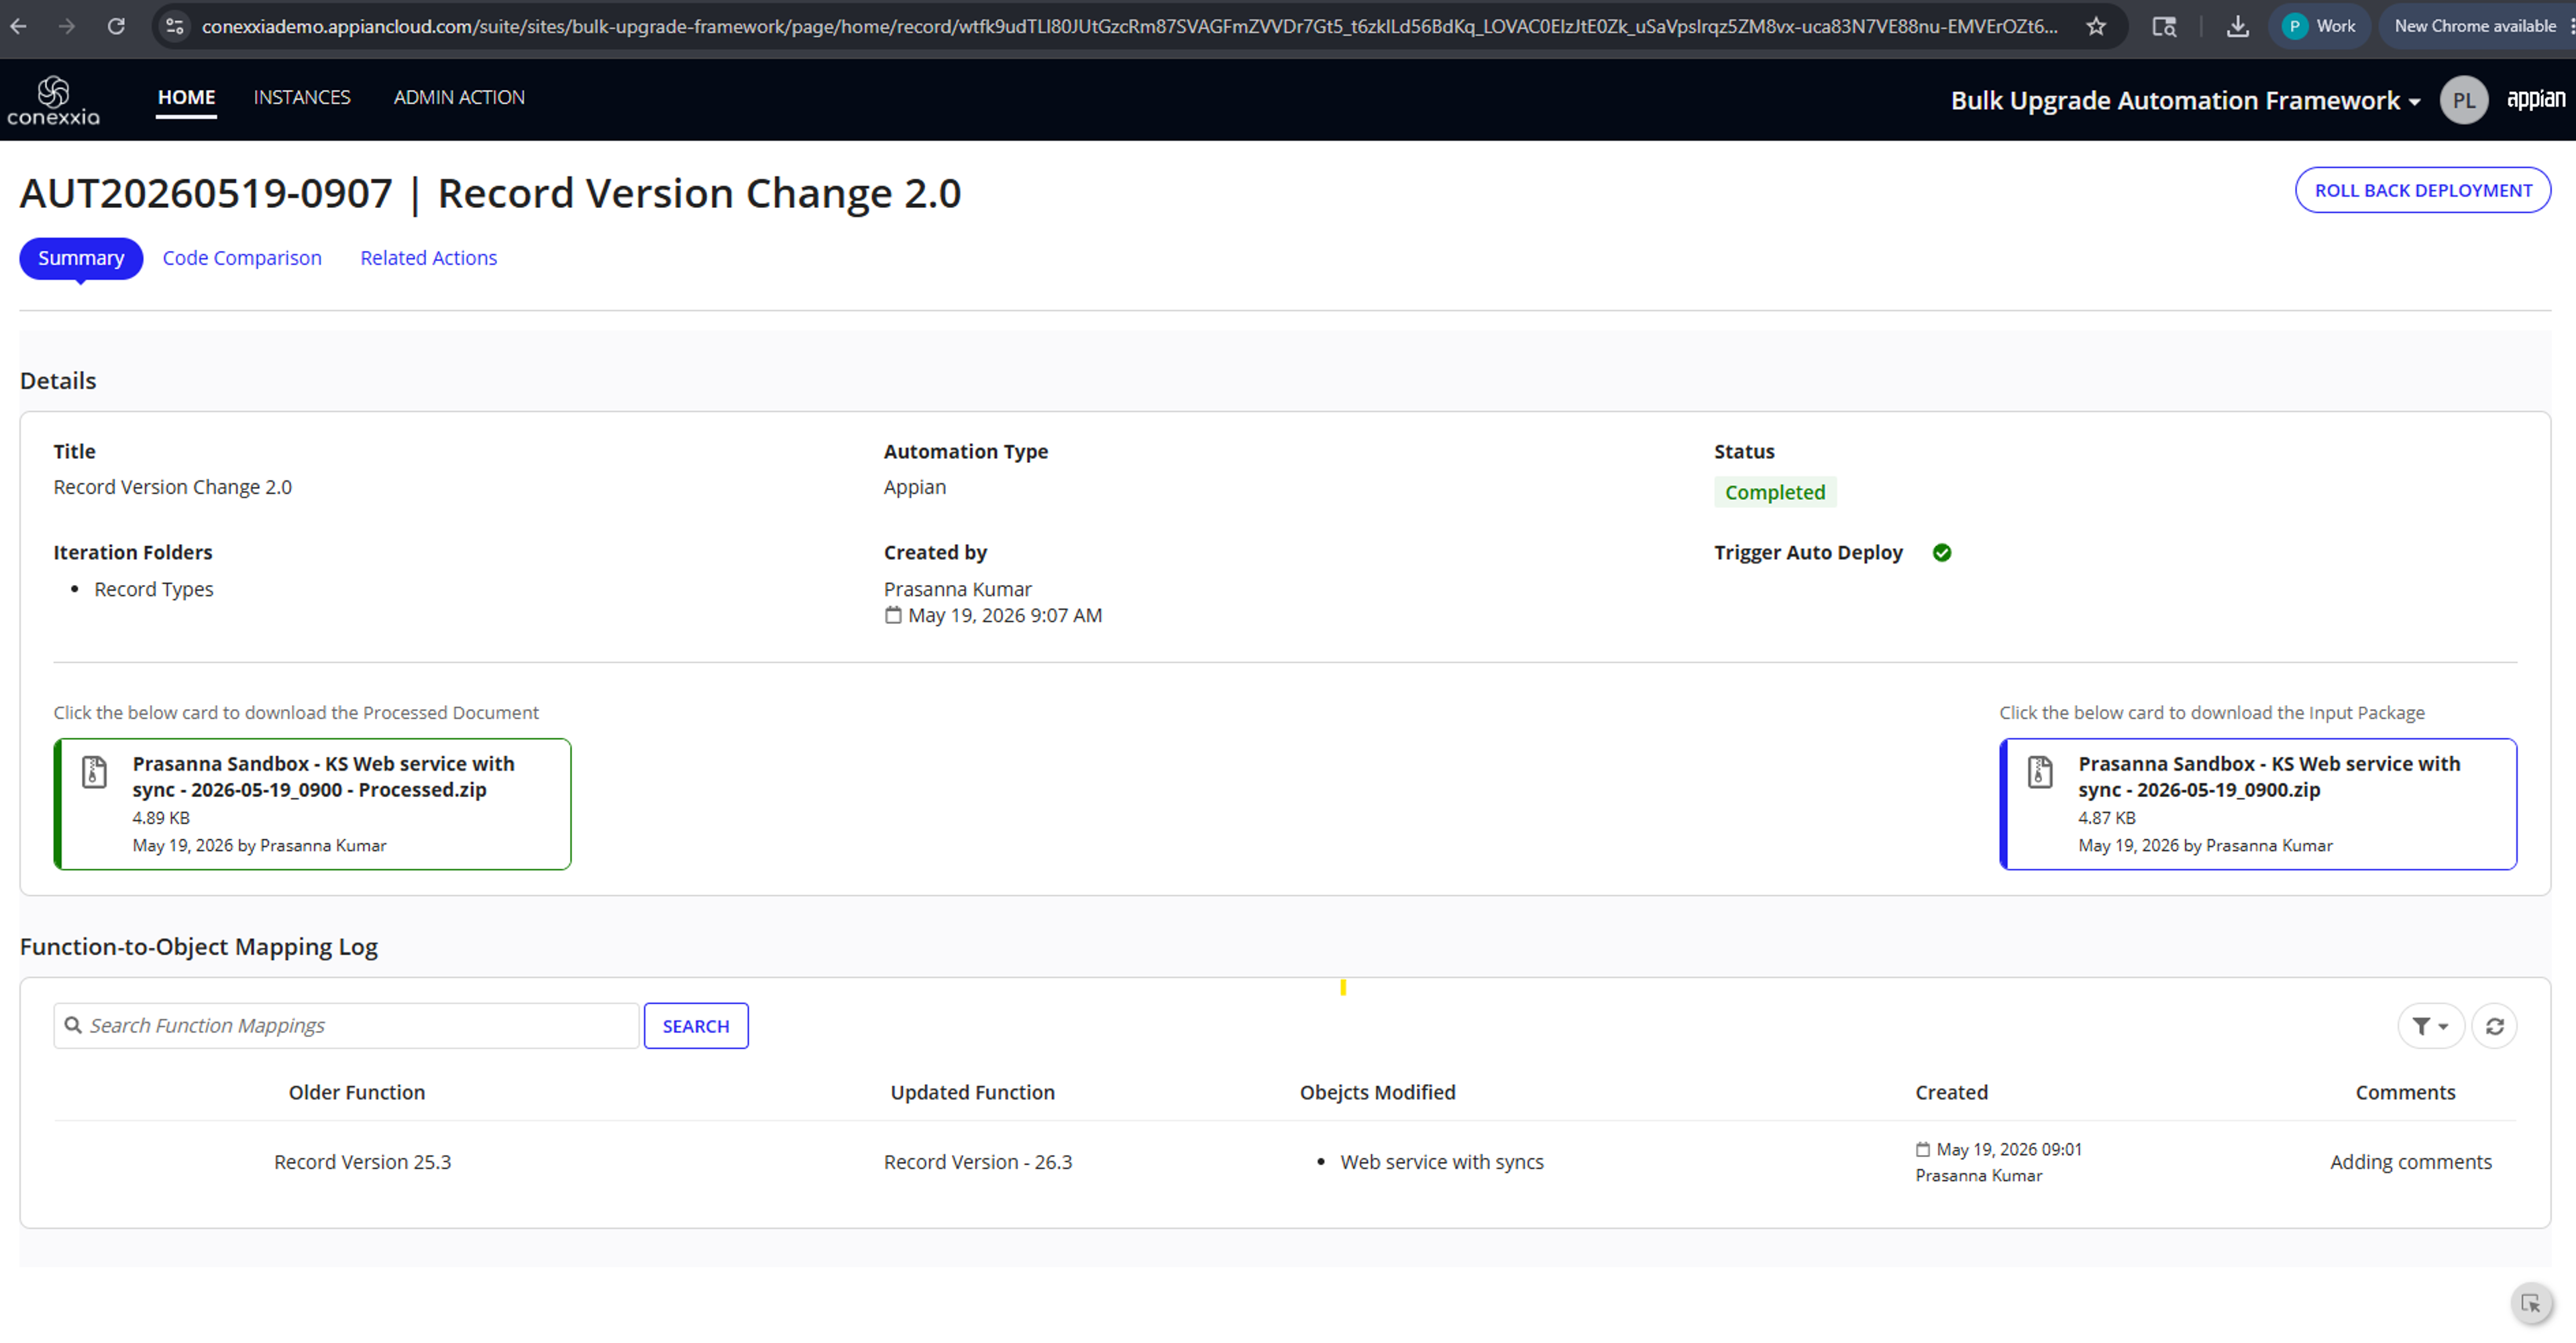
Task: Click the floating cursor widget at bottom right
Action: tap(2531, 1303)
